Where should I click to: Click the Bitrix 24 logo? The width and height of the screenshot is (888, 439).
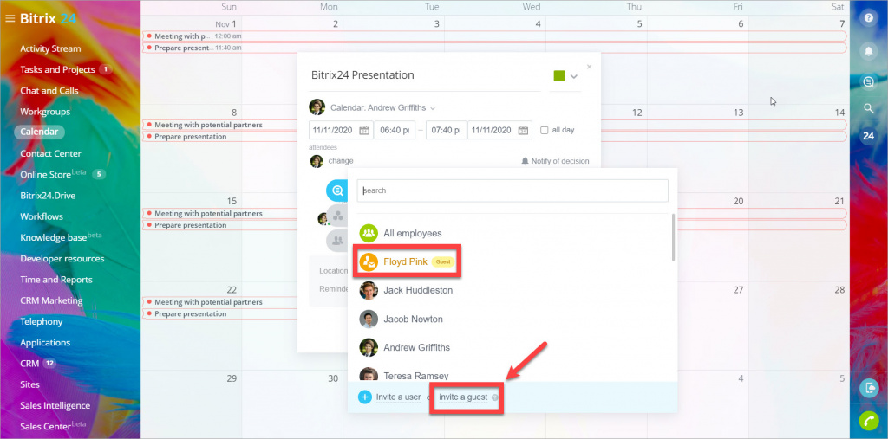coord(48,18)
